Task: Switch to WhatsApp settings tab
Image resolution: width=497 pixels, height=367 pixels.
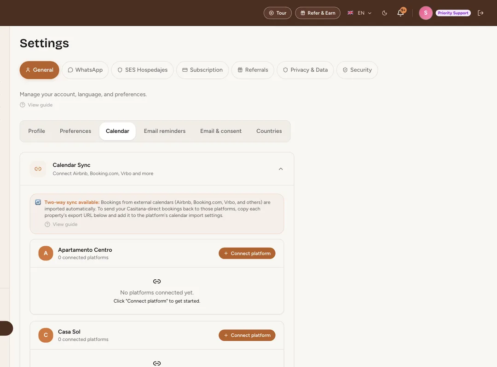Action: [85, 70]
